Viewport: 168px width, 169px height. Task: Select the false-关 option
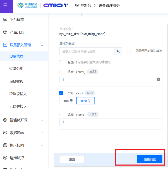pyautogui.click(x=86, y=101)
